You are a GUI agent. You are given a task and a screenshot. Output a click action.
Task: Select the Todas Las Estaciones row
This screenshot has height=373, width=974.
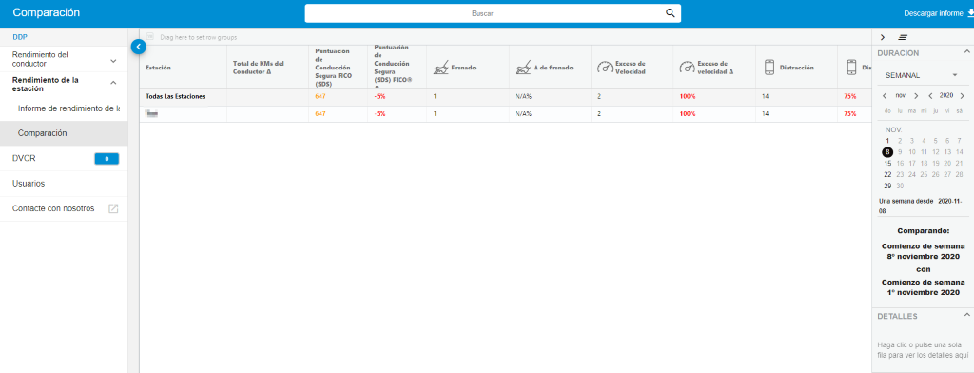pos(506,96)
